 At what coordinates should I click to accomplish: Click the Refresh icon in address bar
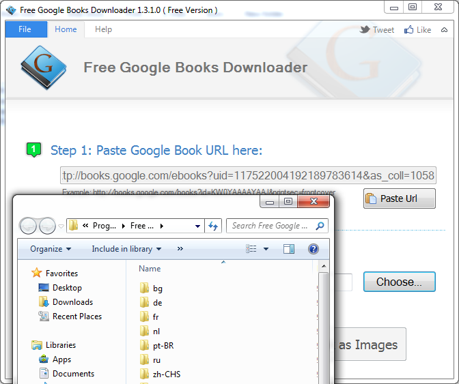tap(213, 226)
